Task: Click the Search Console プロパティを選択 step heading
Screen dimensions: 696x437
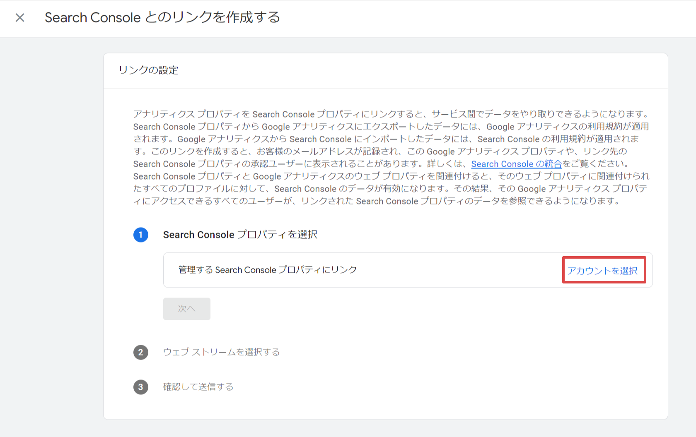Action: click(x=240, y=235)
